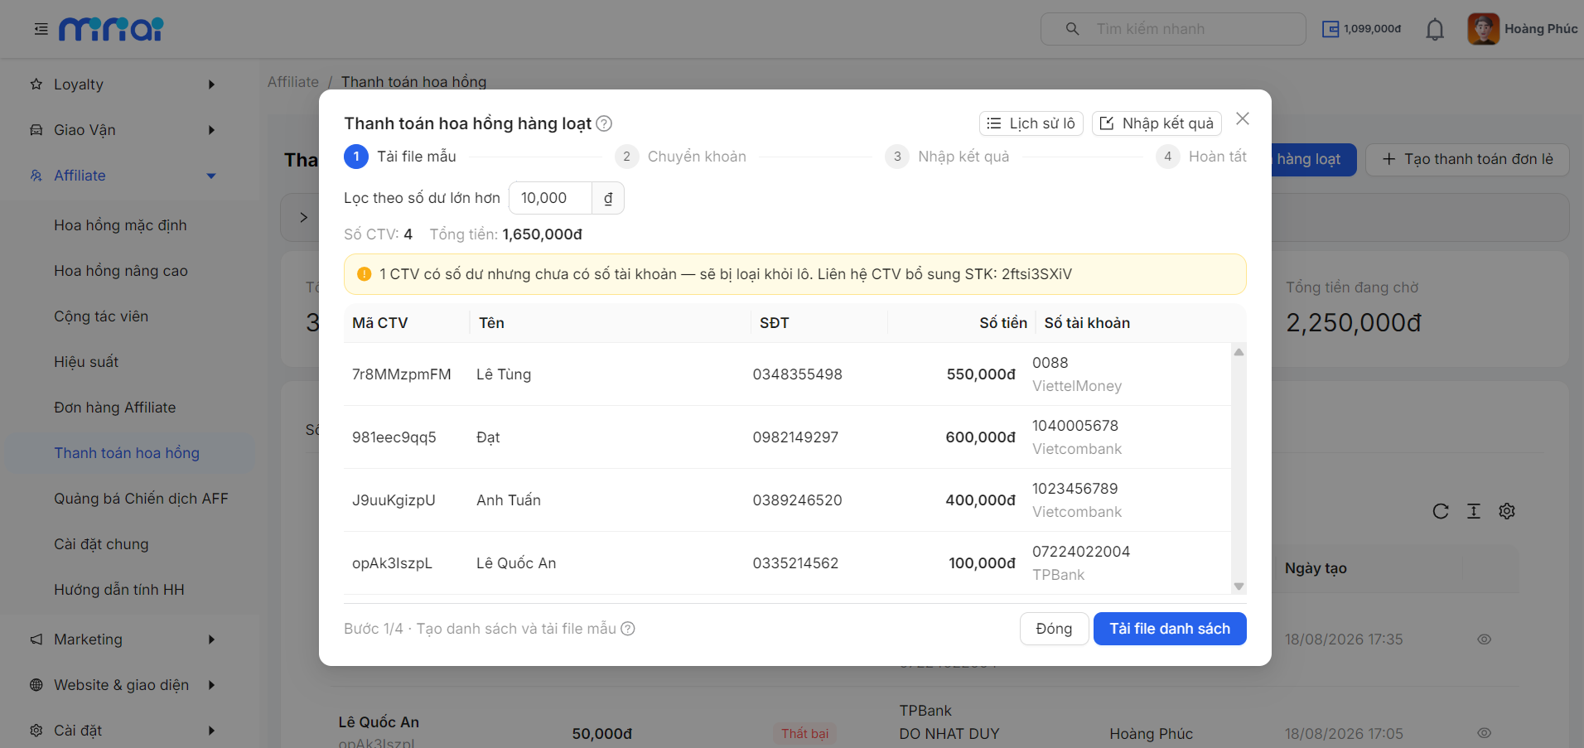This screenshot has width=1584, height=748.
Task: Go to Đơn hàng Affiliate
Action: coord(115,408)
